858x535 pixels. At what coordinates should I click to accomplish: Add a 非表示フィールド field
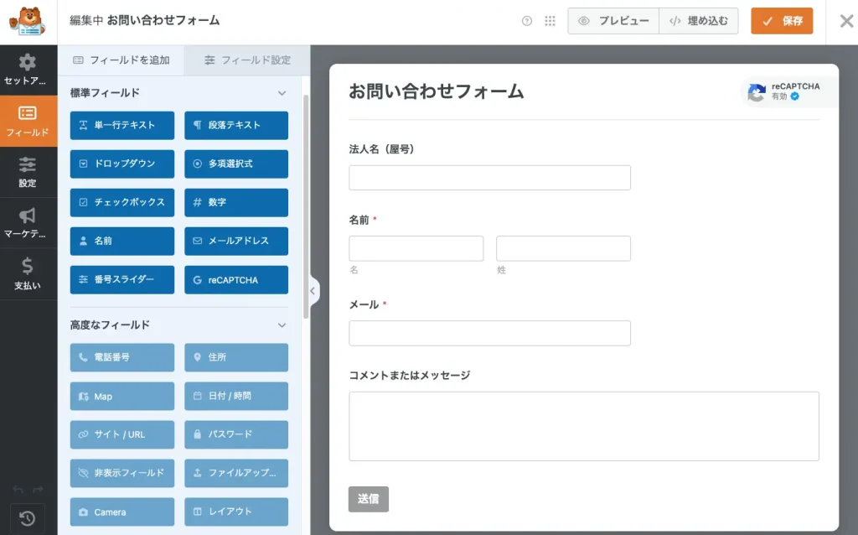[122, 473]
